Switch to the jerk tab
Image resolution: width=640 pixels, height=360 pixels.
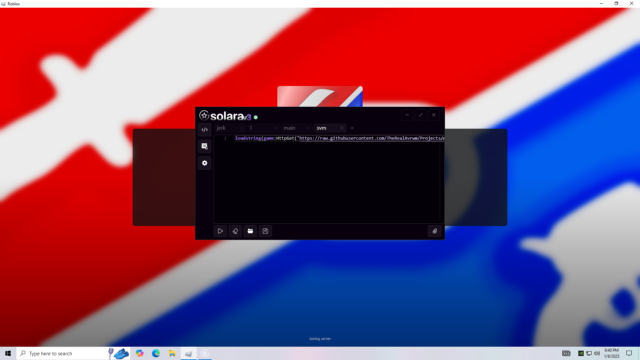(x=221, y=128)
